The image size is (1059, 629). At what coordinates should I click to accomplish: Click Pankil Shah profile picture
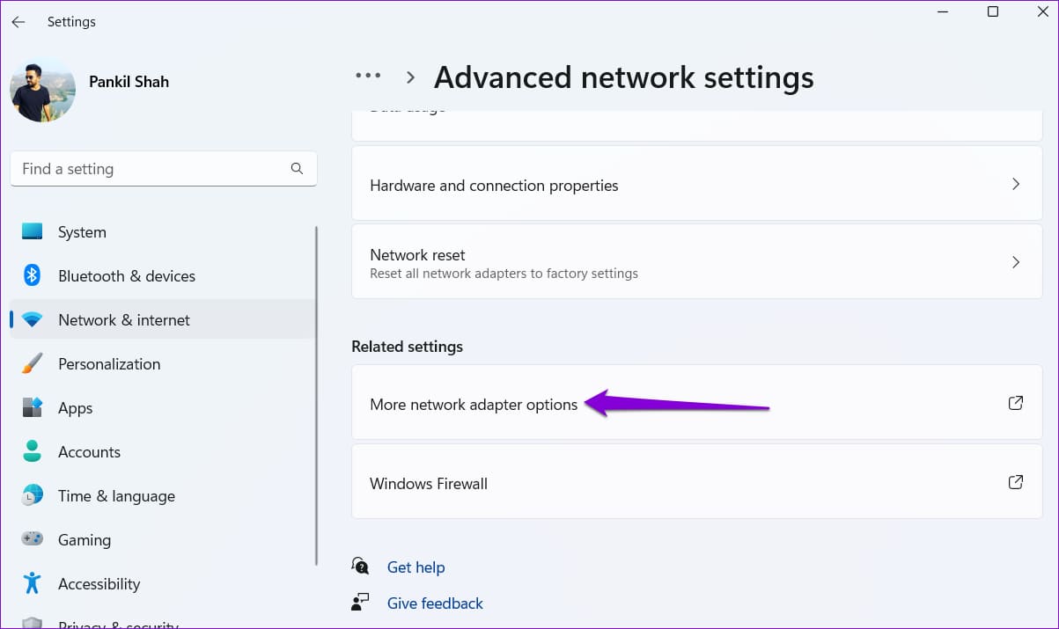[42, 90]
